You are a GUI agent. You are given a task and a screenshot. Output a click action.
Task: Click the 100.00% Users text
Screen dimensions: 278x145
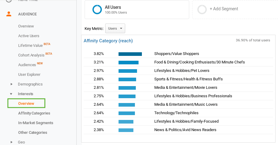(116, 13)
